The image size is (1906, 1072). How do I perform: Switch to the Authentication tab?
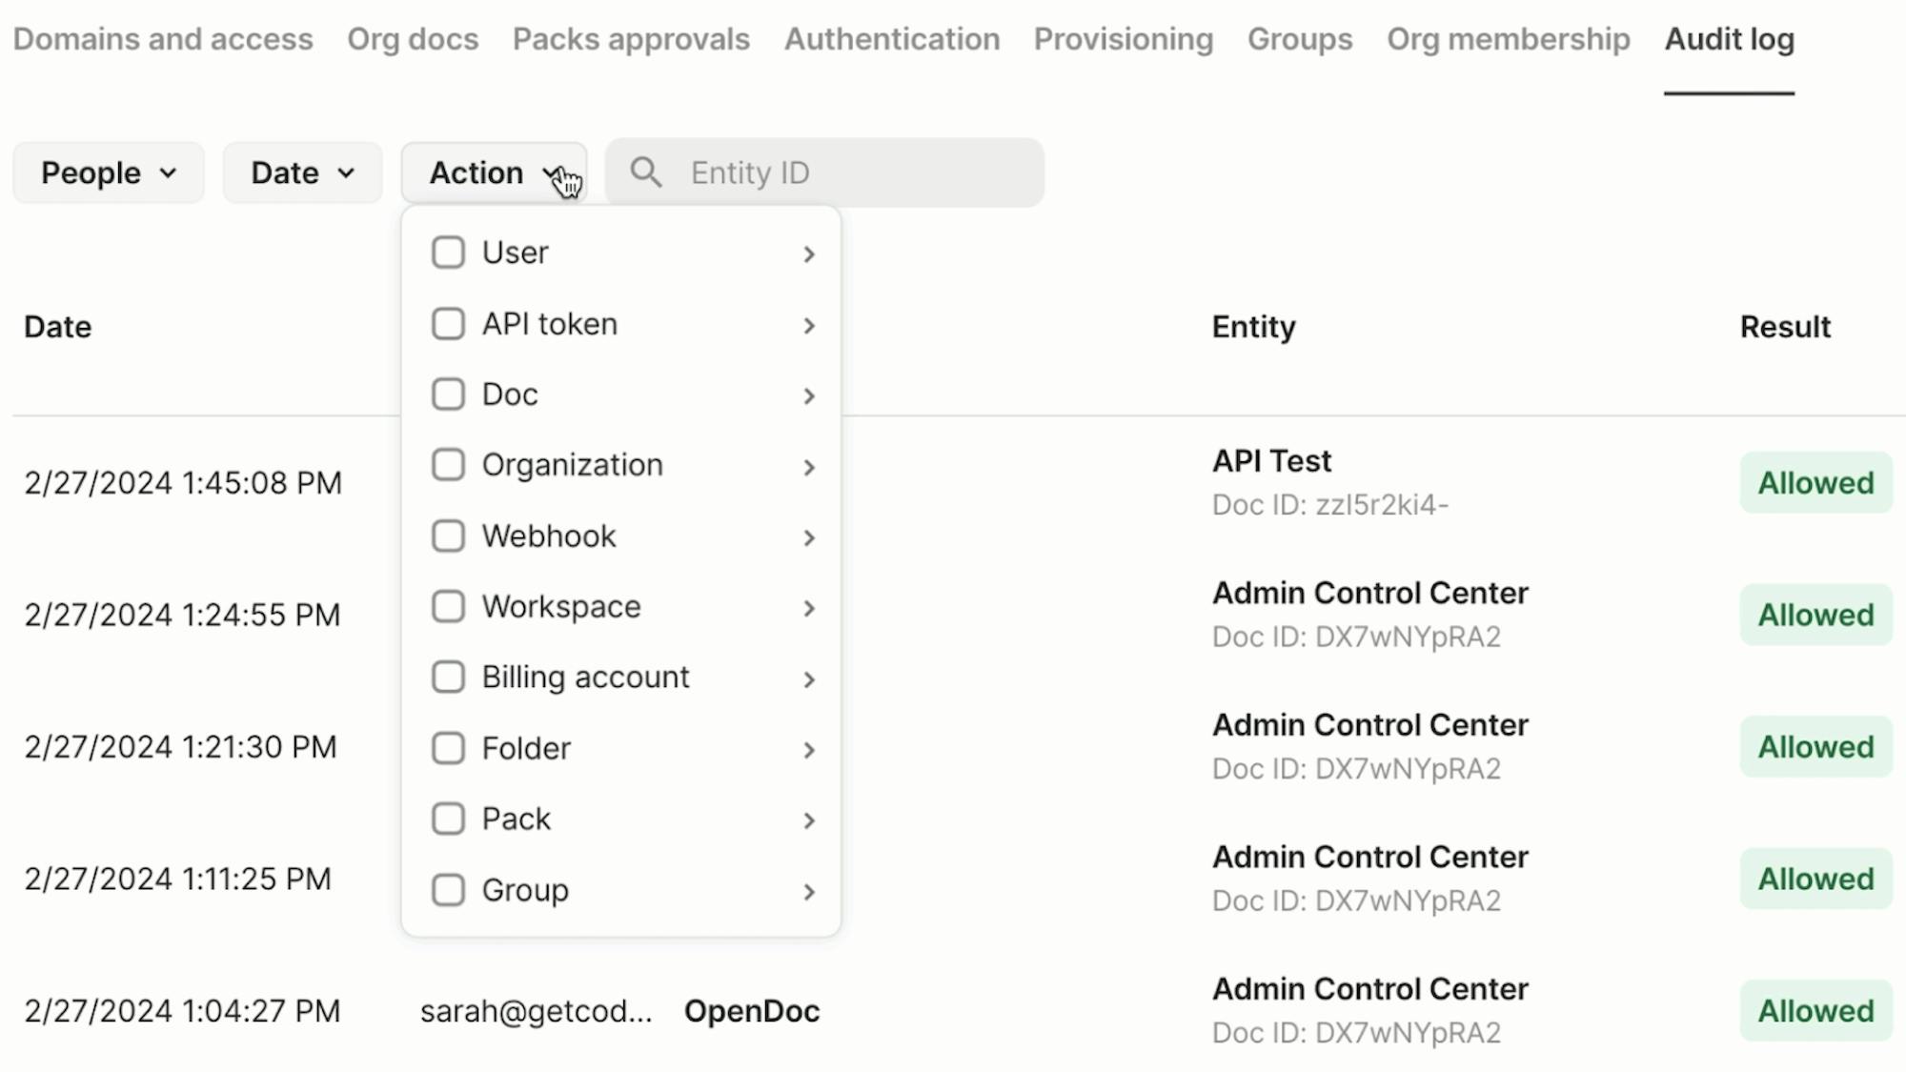(x=892, y=39)
